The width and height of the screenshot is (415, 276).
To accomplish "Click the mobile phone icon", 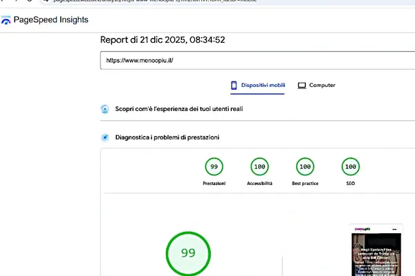I will point(234,86).
